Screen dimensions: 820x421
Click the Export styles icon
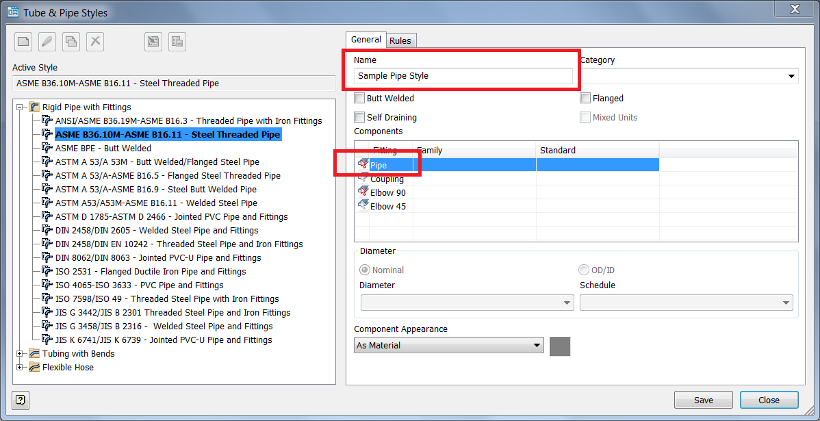[177, 41]
